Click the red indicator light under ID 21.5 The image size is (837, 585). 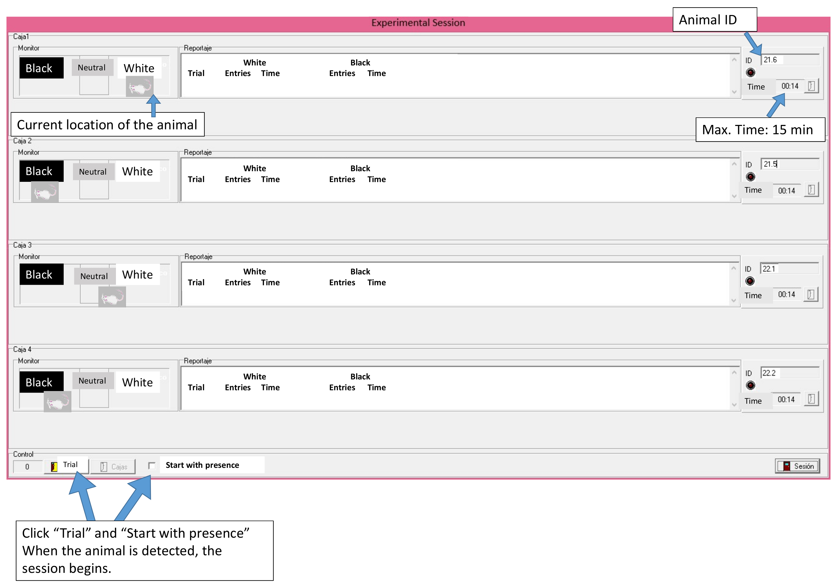[750, 177]
